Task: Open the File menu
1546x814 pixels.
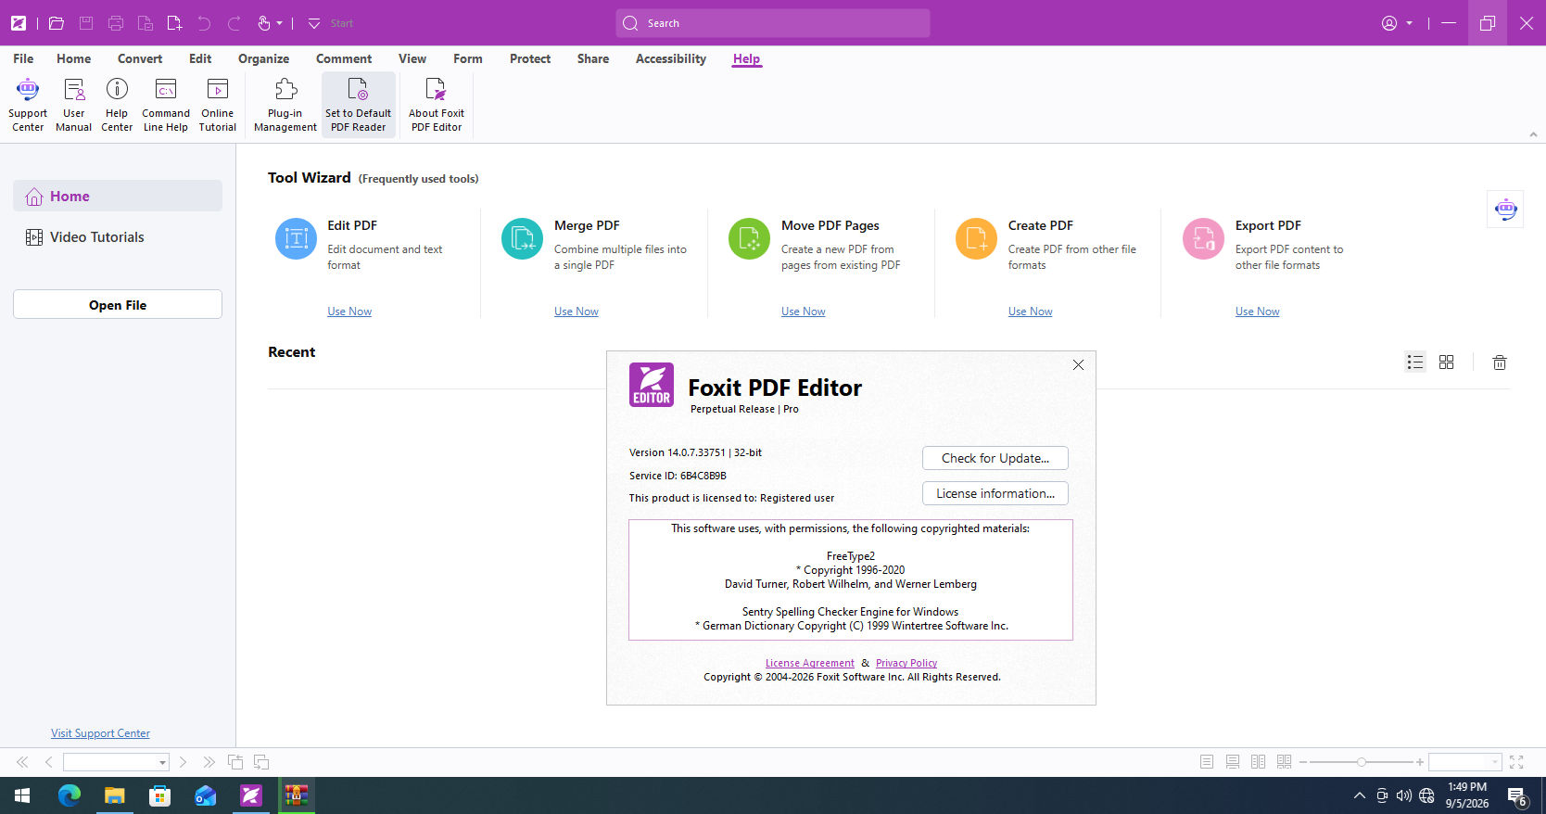Action: tap(23, 58)
